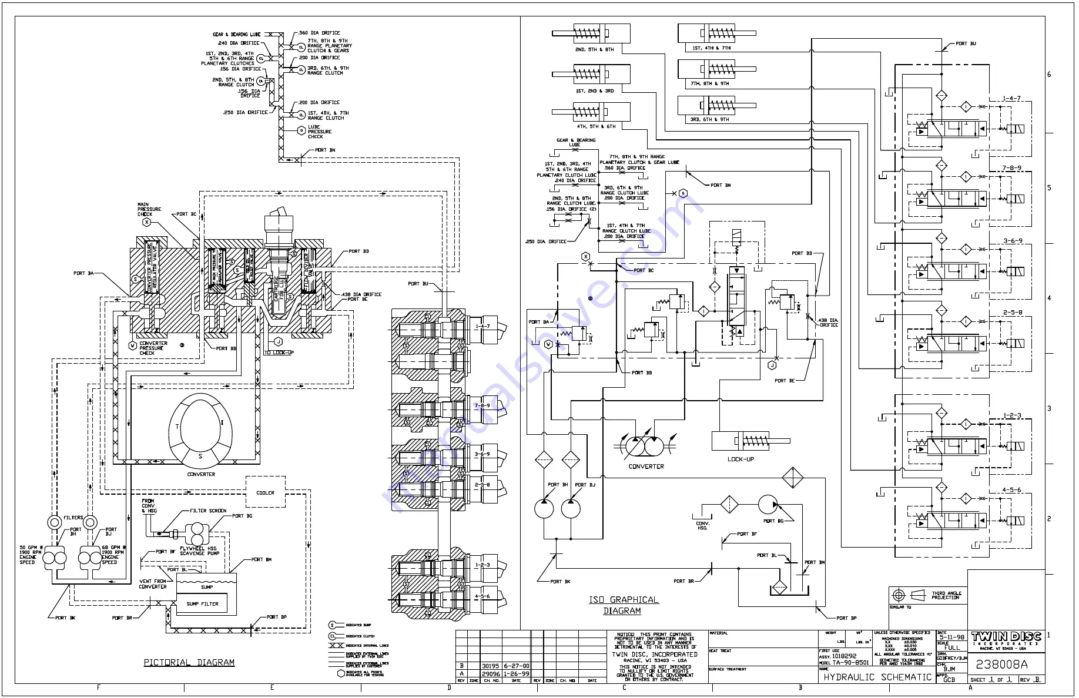Image resolution: width=1079 pixels, height=698 pixels.
Task: Click the cylinder symbol above 1ST, 4TH & 7TH label
Action: tap(717, 33)
